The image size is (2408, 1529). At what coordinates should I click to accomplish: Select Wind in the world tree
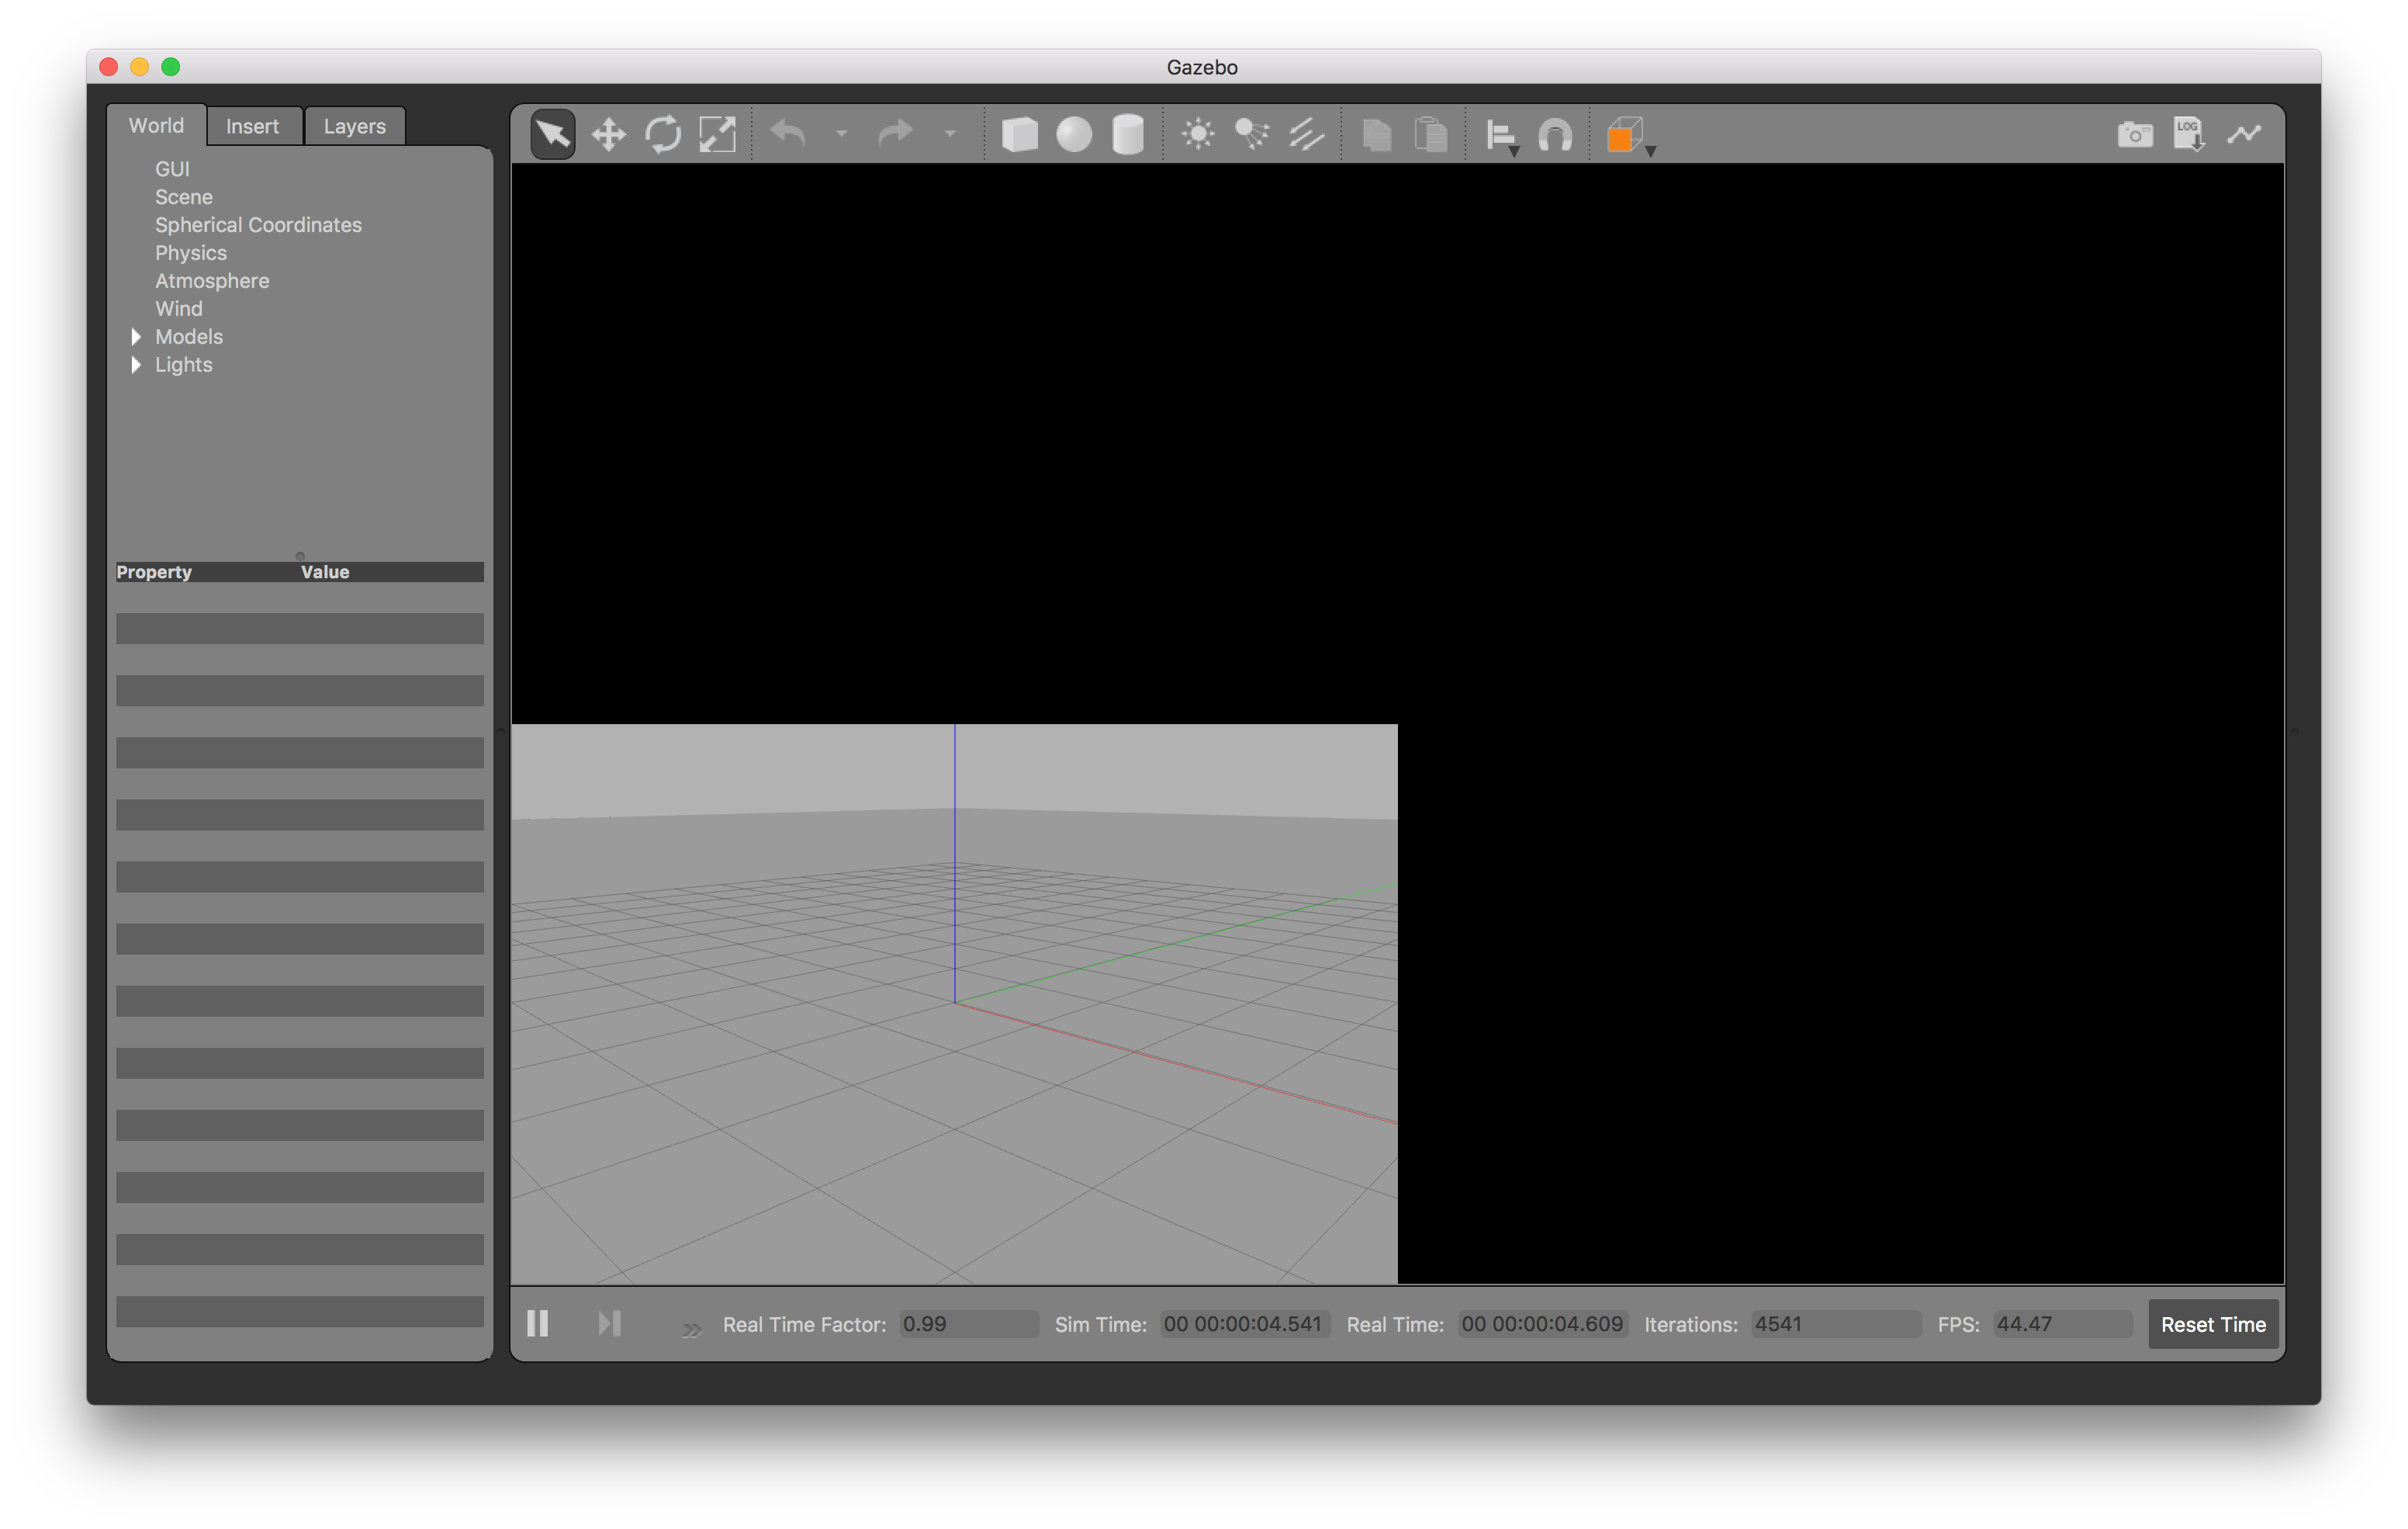tap(179, 309)
